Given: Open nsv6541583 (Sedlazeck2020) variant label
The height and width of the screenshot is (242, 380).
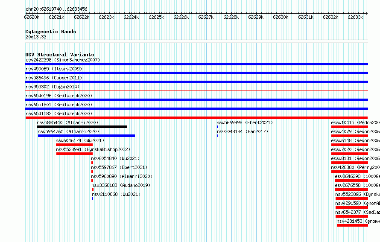Looking at the screenshot, I should 59,114.
